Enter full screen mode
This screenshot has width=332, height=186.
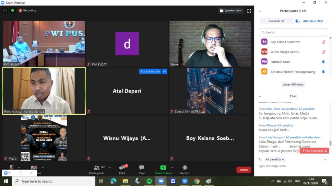[249, 11]
